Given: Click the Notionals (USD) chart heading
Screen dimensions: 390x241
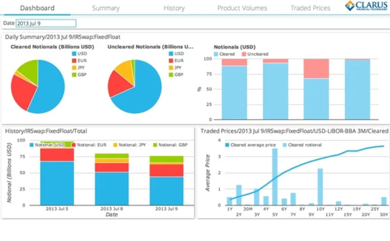Looking at the screenshot, I should [235, 47].
